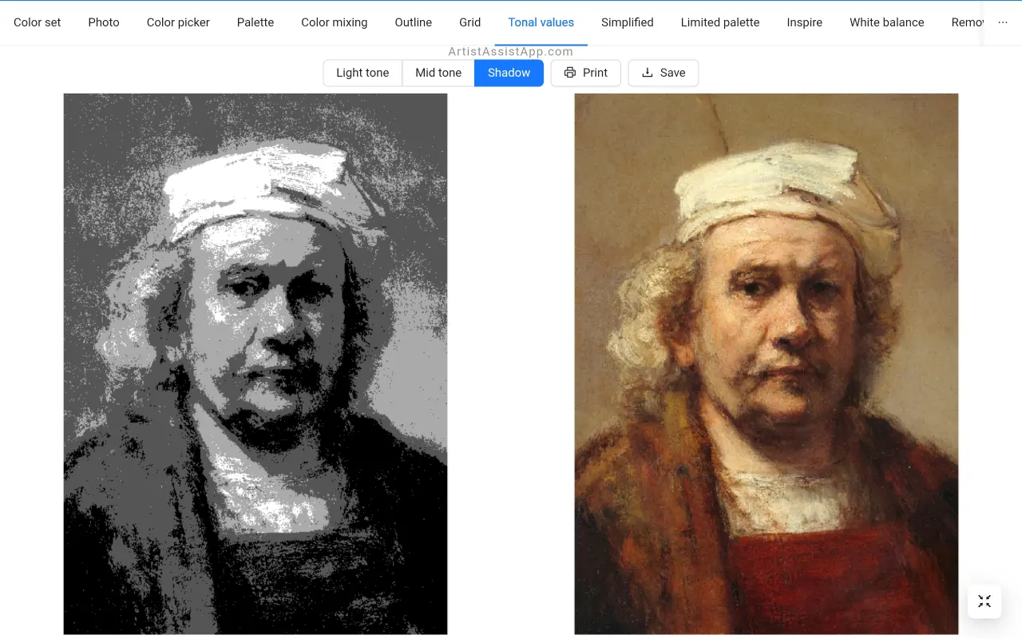Switch to the Color set tab
The image size is (1022, 639).
(x=38, y=22)
